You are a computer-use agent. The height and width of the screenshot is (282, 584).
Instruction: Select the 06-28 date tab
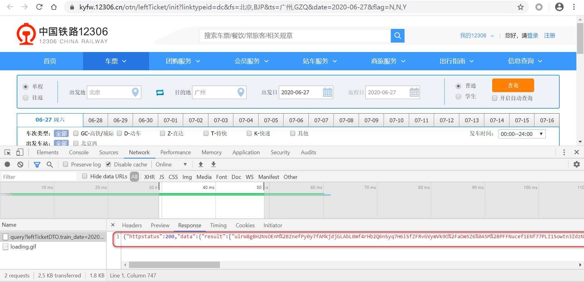[96, 120]
